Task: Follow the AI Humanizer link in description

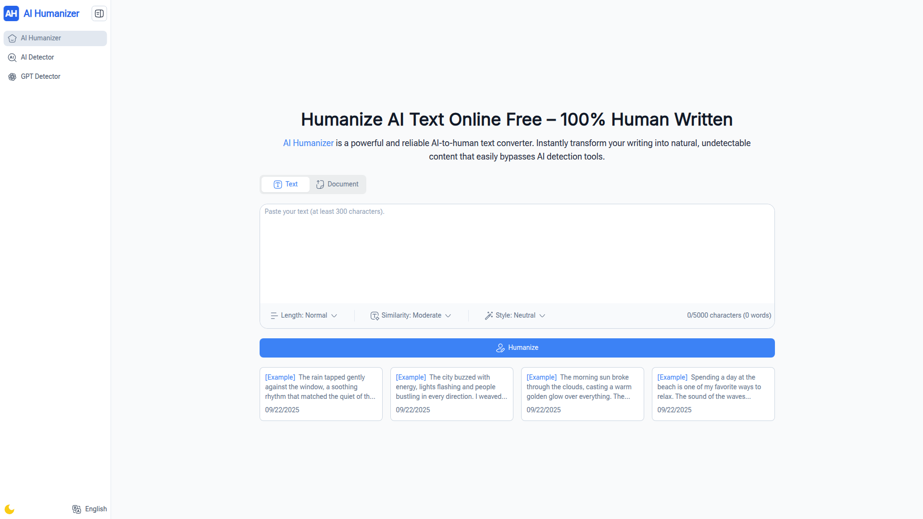Action: 308,143
